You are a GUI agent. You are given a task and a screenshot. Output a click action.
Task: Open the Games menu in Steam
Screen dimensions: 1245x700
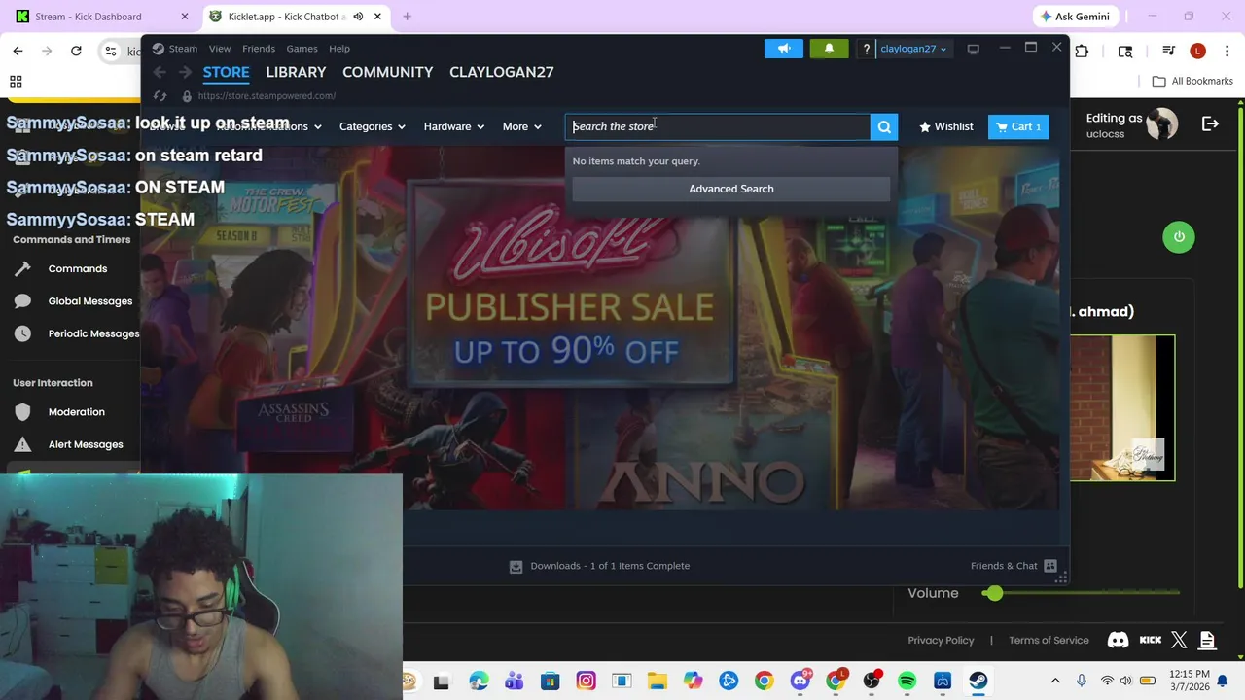(x=302, y=49)
